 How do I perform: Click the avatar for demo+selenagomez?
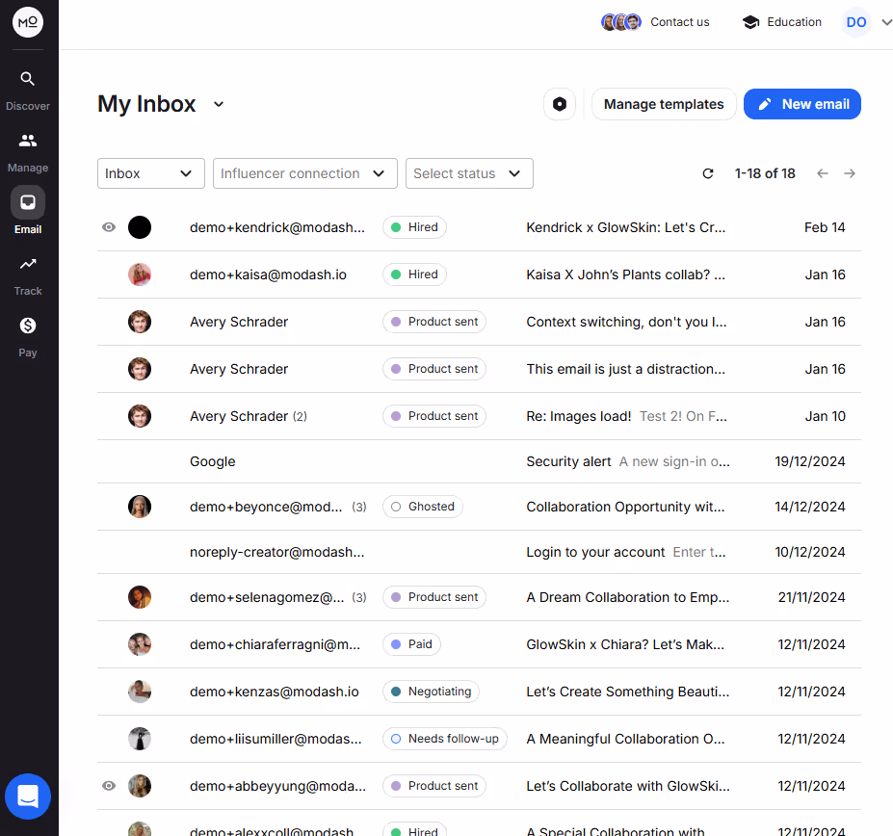pyautogui.click(x=140, y=597)
